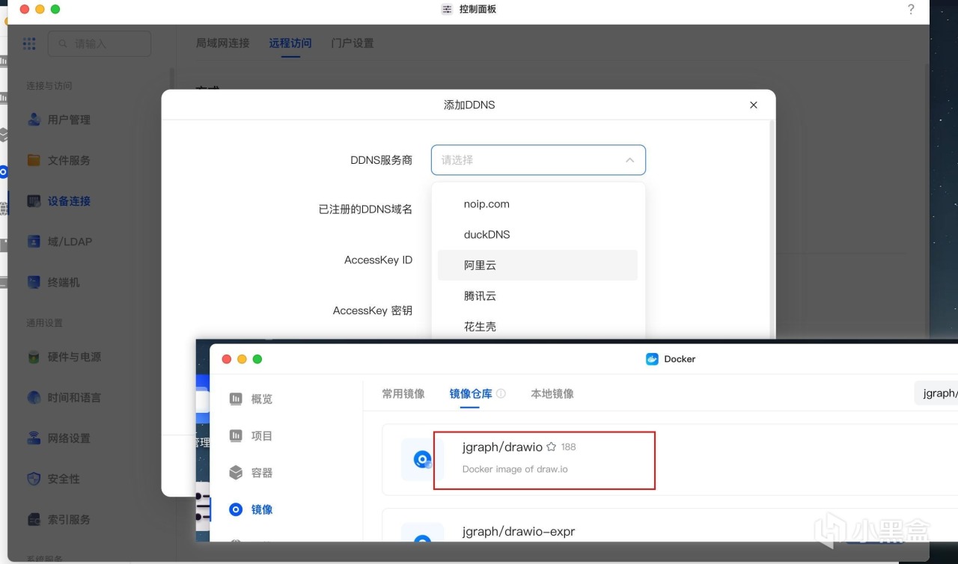Go to 容器 in Docker sidebar
The image size is (958, 564).
point(262,473)
